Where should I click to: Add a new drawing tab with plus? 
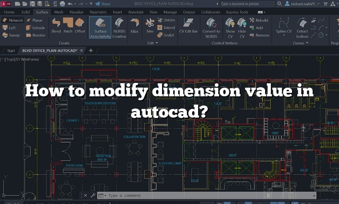tap(91, 50)
